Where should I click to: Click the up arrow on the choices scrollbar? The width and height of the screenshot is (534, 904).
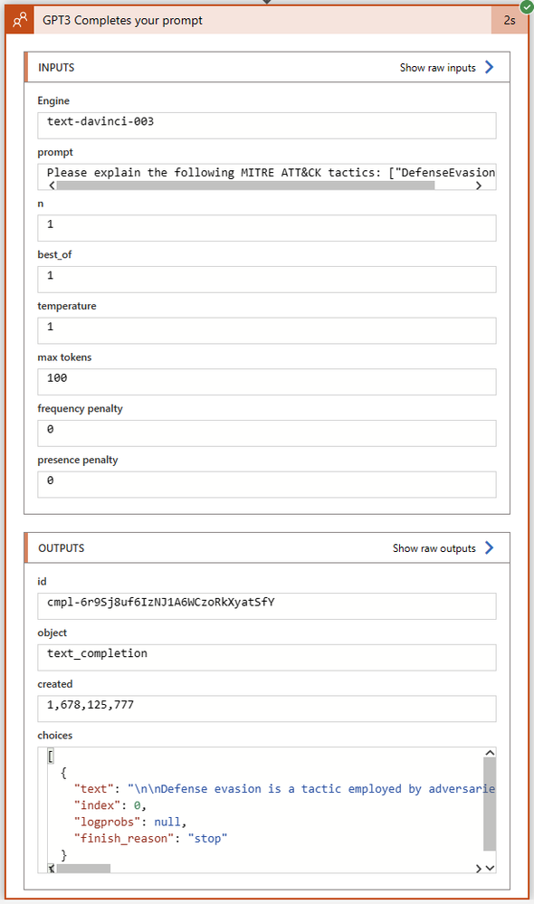pyautogui.click(x=490, y=751)
